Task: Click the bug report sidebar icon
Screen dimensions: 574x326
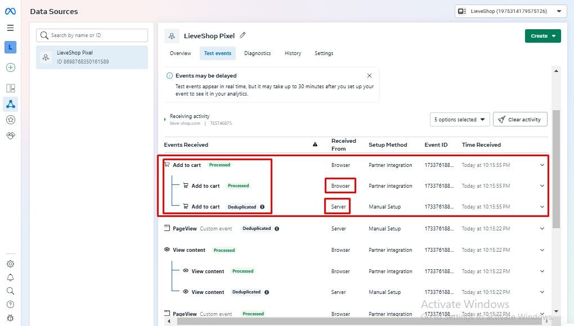Action: coord(10,318)
